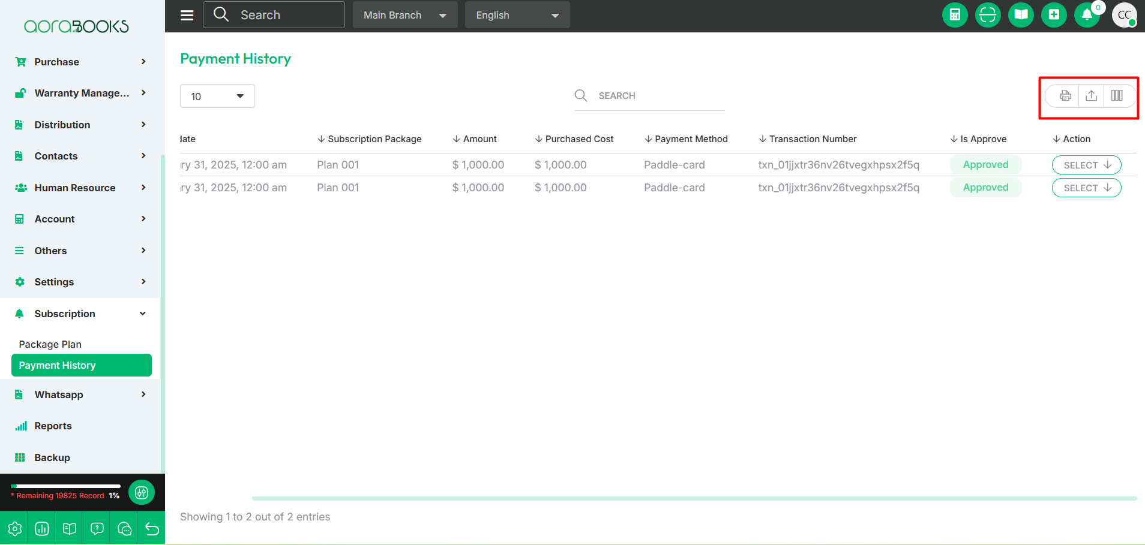Open the entries per page dropdown
The width and height of the screenshot is (1145, 545).
[x=217, y=96]
